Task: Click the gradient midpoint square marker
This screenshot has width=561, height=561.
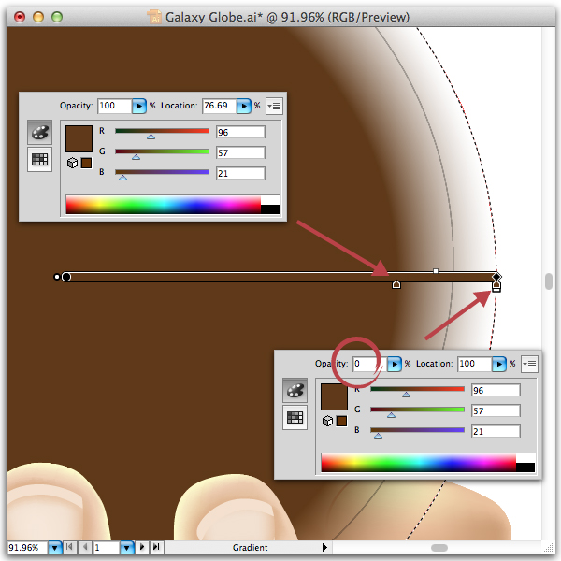Action: pos(436,271)
